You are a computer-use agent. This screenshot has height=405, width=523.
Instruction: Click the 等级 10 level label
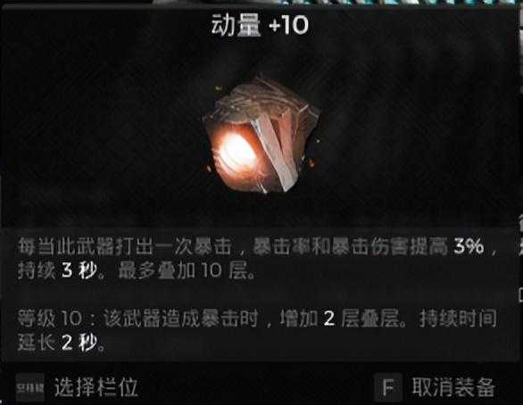[x=49, y=318]
